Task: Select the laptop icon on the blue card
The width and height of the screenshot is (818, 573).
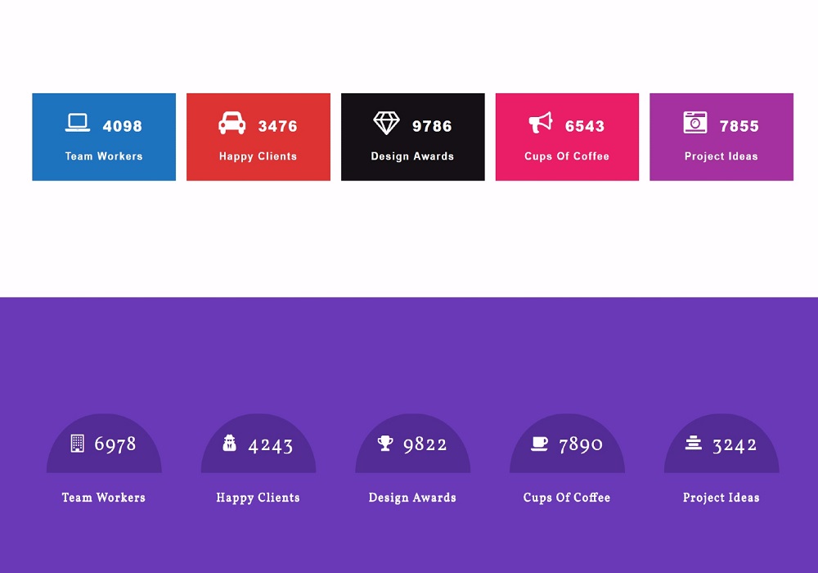Action: (77, 121)
